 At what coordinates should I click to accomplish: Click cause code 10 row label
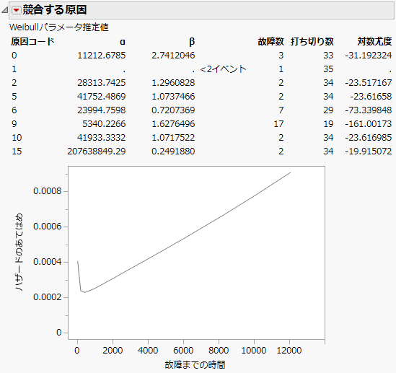17,137
